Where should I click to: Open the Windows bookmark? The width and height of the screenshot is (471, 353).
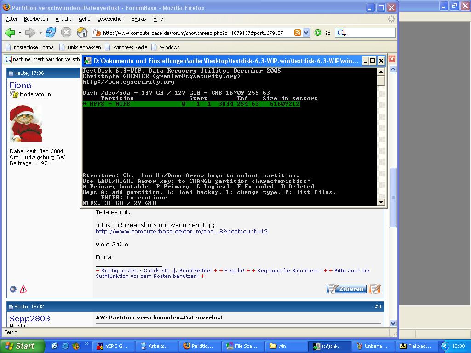[166, 47]
